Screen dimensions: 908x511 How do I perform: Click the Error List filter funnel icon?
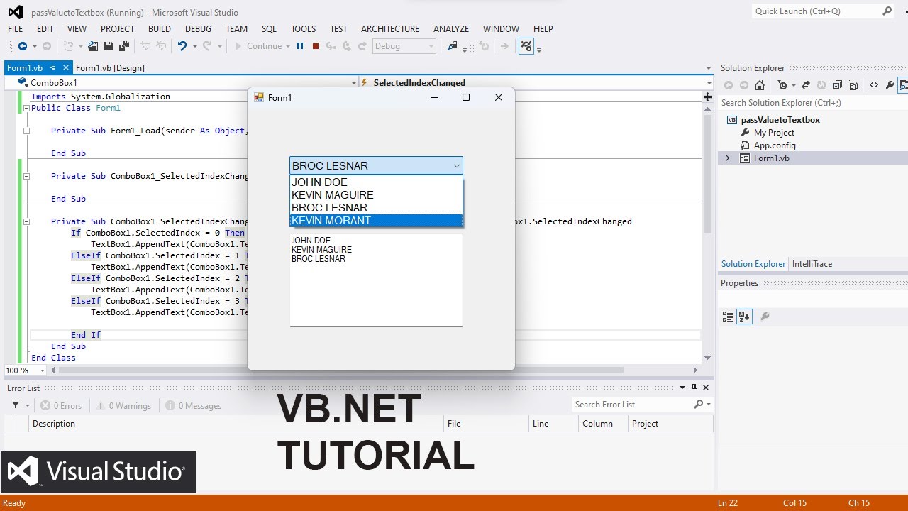(16, 405)
